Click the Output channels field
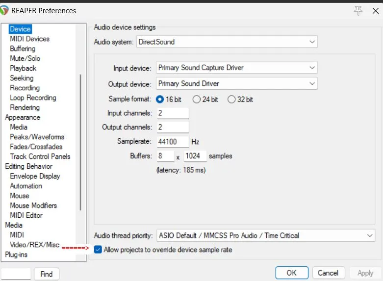This screenshot has height=281, width=383. pyautogui.click(x=173, y=127)
